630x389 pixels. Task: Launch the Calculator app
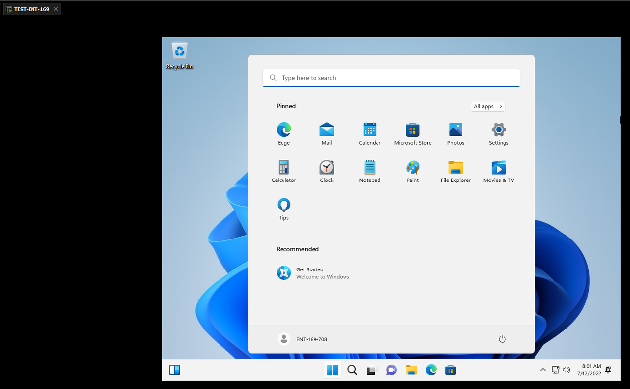click(283, 171)
